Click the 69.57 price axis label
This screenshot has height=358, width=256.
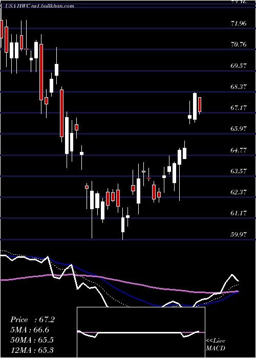click(239, 66)
